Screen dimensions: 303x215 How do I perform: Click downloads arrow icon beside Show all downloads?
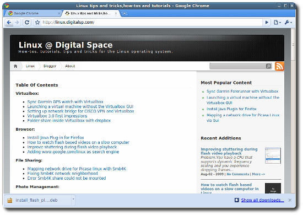237,200
